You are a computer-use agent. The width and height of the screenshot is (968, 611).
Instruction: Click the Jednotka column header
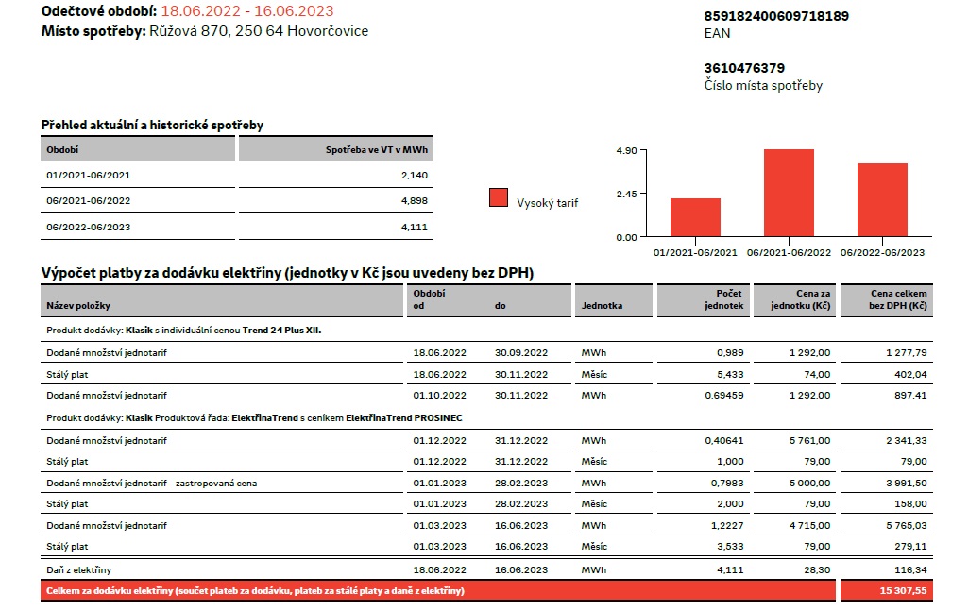(602, 306)
